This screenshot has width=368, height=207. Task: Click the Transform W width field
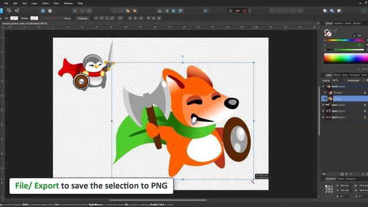point(363,185)
